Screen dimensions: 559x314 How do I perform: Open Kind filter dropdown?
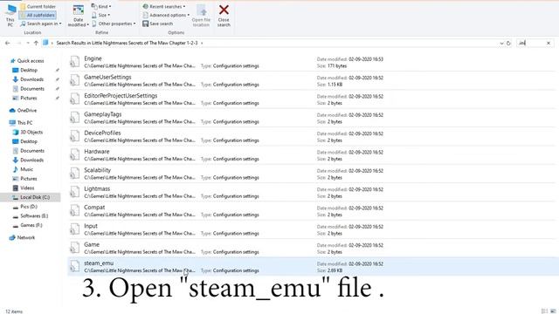(x=101, y=6)
